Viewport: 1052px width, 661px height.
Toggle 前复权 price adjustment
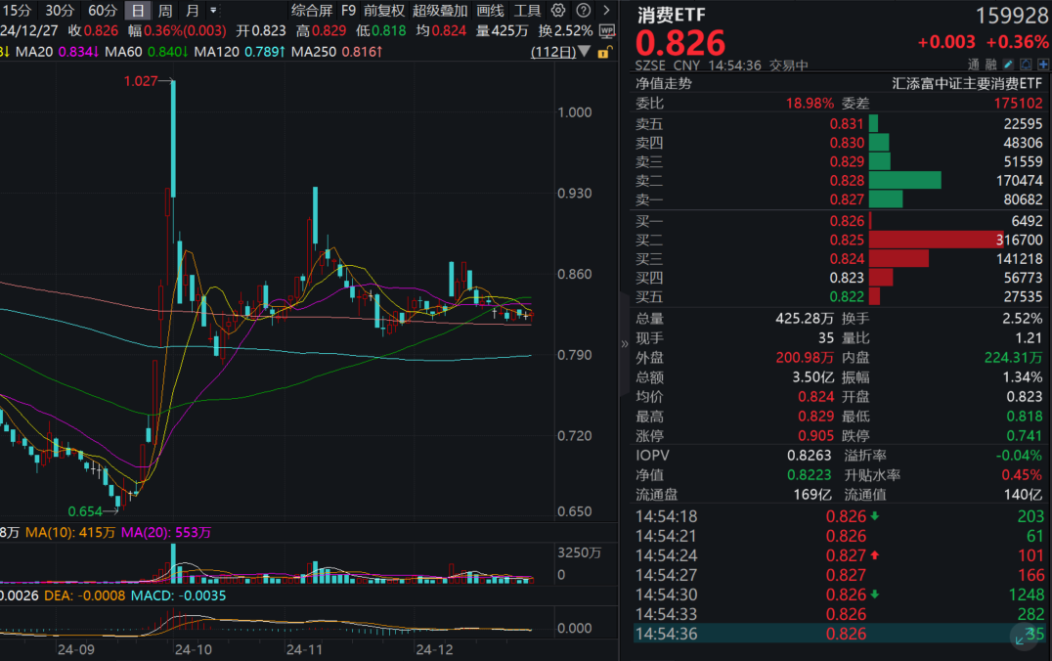(x=384, y=11)
